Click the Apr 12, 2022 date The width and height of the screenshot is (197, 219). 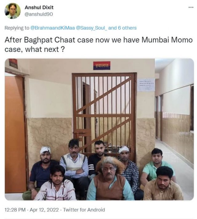44,210
